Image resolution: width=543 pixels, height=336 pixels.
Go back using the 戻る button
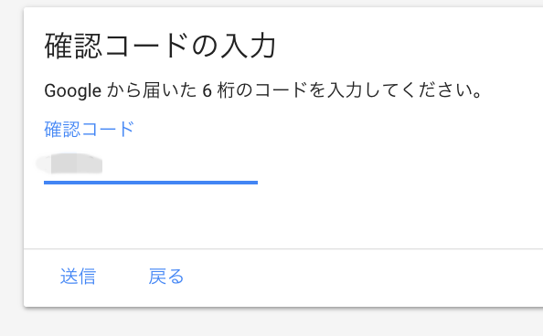[x=166, y=276]
